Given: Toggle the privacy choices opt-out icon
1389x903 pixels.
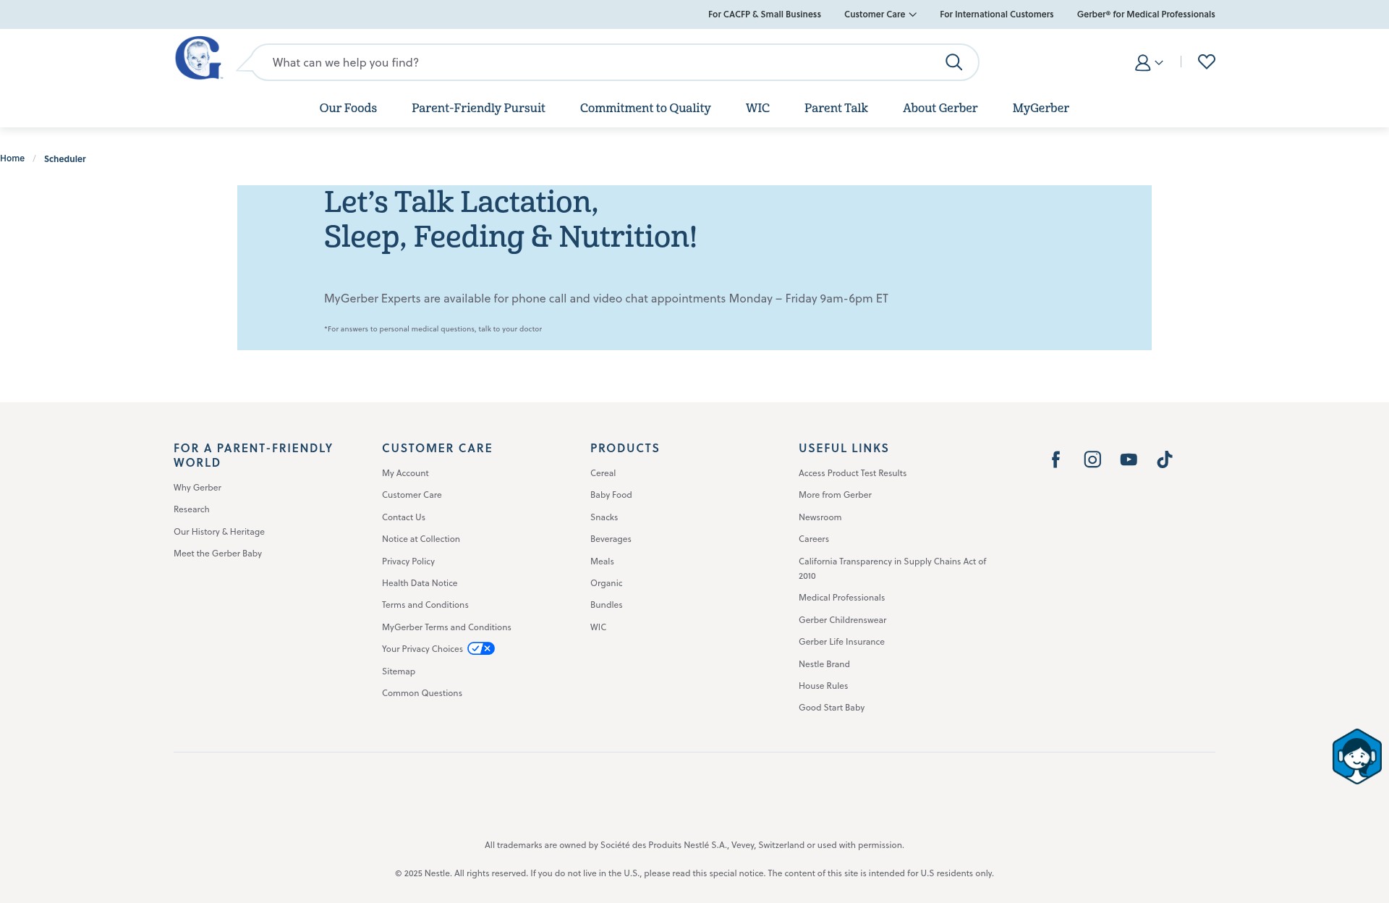Looking at the screenshot, I should 481,648.
